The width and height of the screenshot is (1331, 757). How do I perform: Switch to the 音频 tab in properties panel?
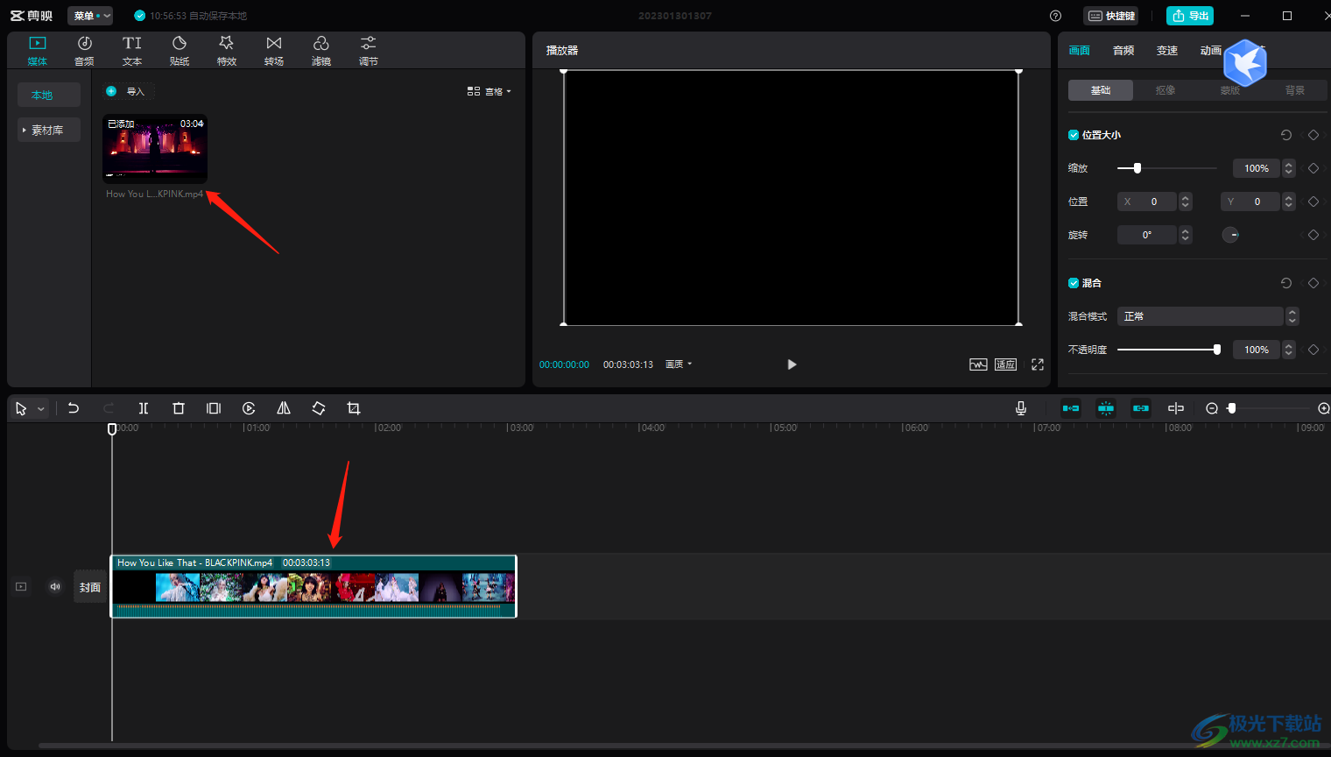1123,51
